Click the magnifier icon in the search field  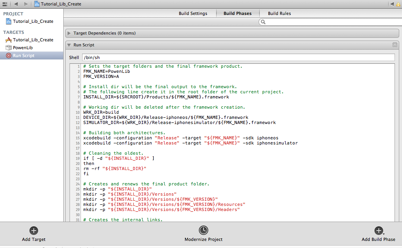click(x=263, y=22)
